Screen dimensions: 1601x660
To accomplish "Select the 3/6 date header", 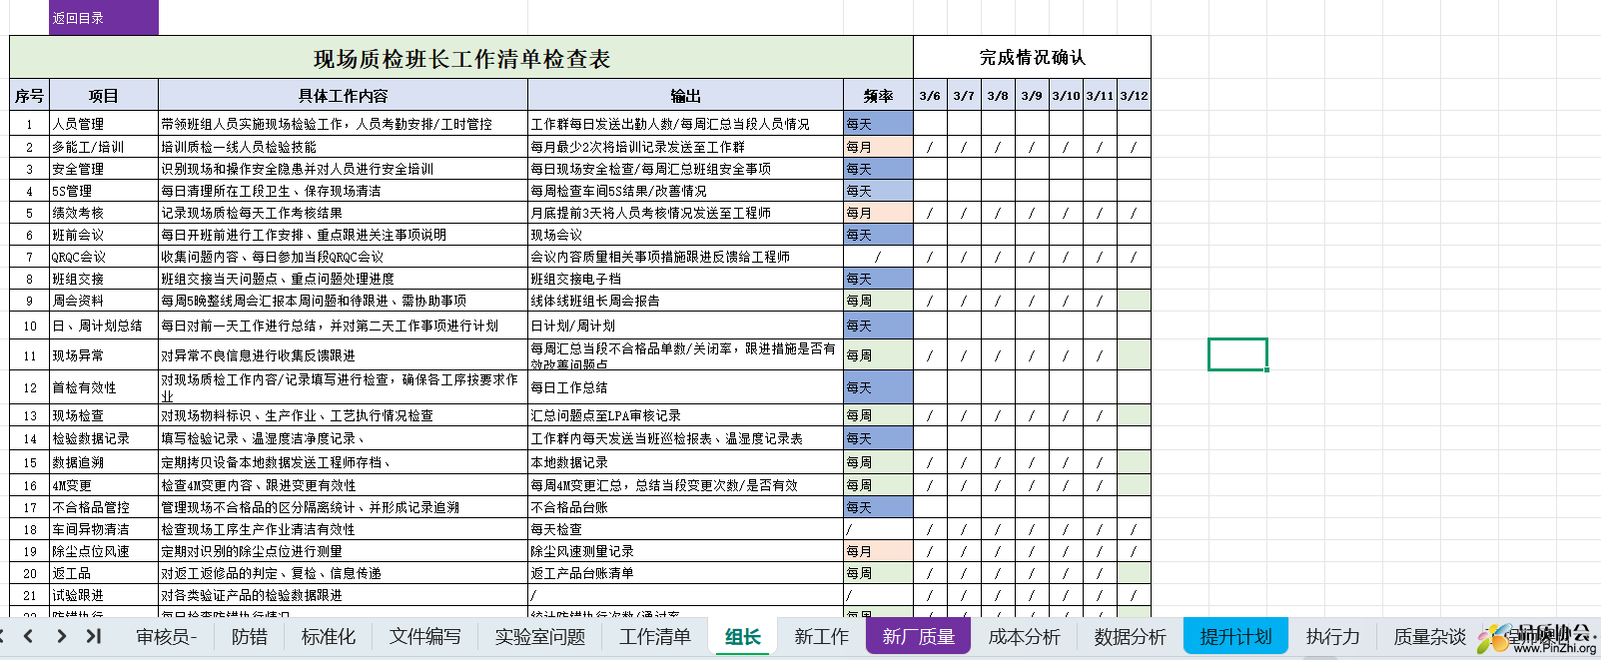I will click(x=930, y=95).
